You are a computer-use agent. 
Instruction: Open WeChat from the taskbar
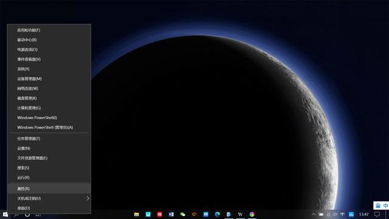(182, 214)
